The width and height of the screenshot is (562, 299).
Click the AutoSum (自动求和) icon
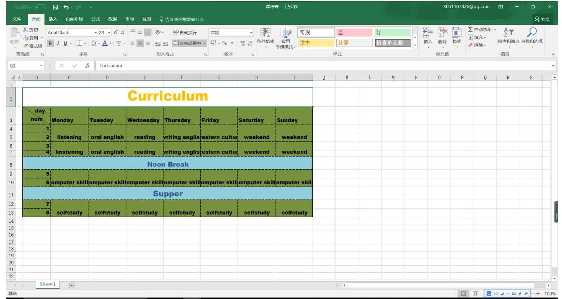pyautogui.click(x=471, y=29)
